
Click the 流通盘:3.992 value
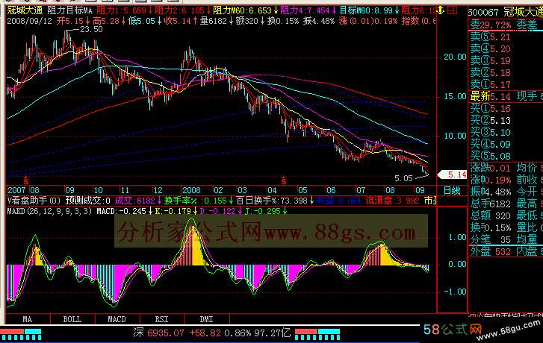pos(393,201)
